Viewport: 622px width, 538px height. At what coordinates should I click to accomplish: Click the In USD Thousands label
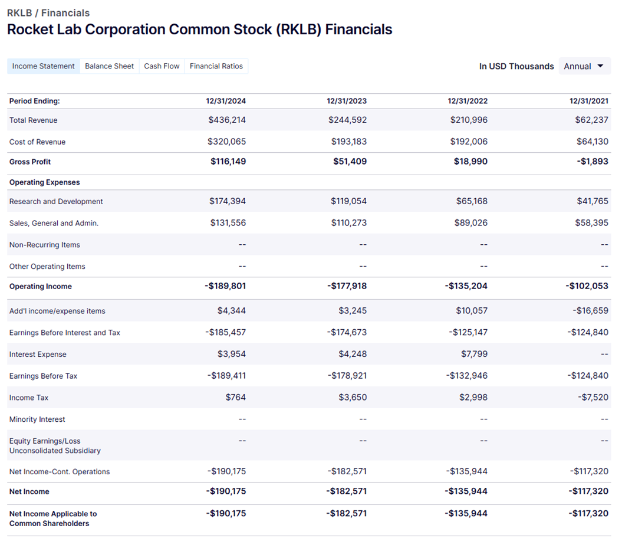coord(516,66)
